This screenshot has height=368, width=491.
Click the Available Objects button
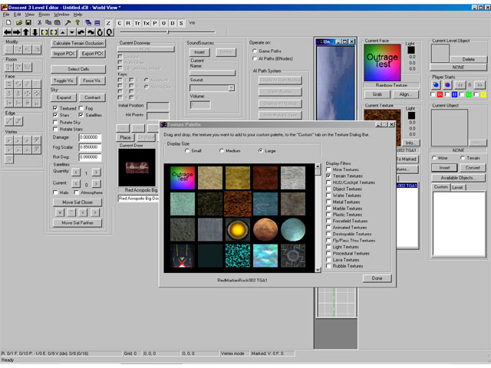(x=457, y=178)
